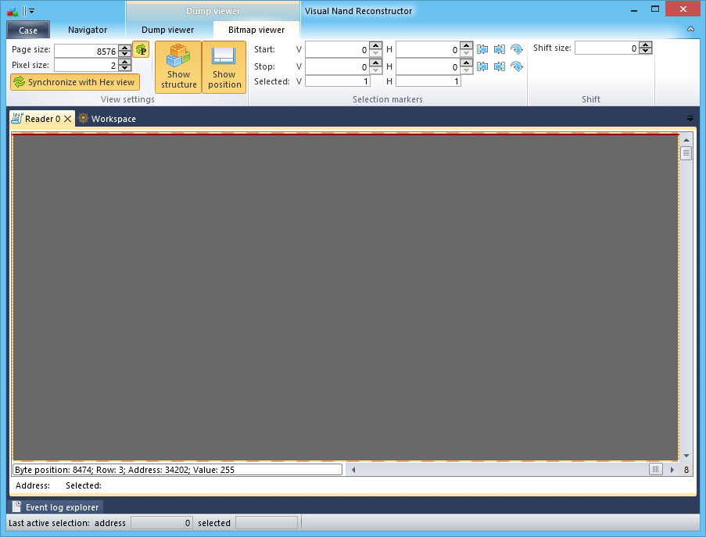The width and height of the screenshot is (706, 537).
Task: Click the horizontal scrollbar right arrow
Action: (x=672, y=470)
